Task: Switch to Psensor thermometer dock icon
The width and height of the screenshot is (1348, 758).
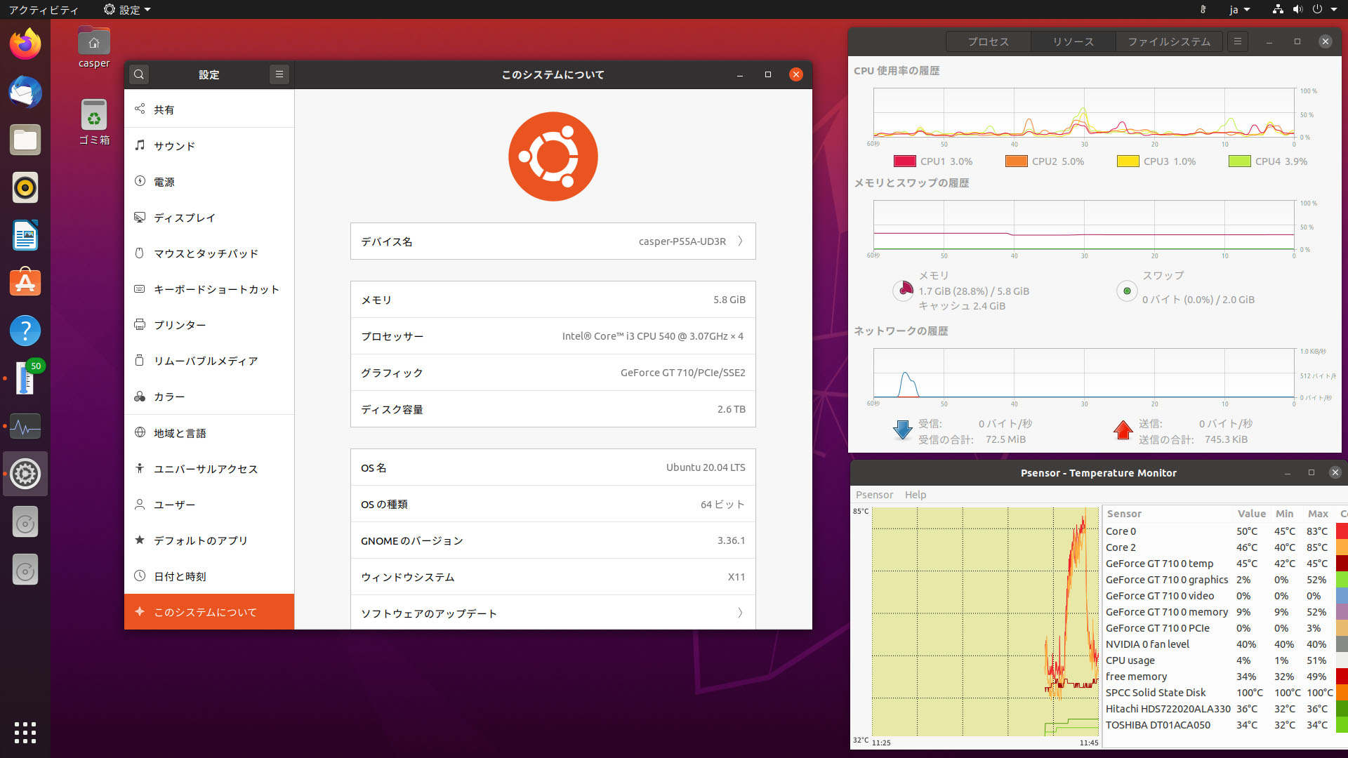Action: point(25,378)
